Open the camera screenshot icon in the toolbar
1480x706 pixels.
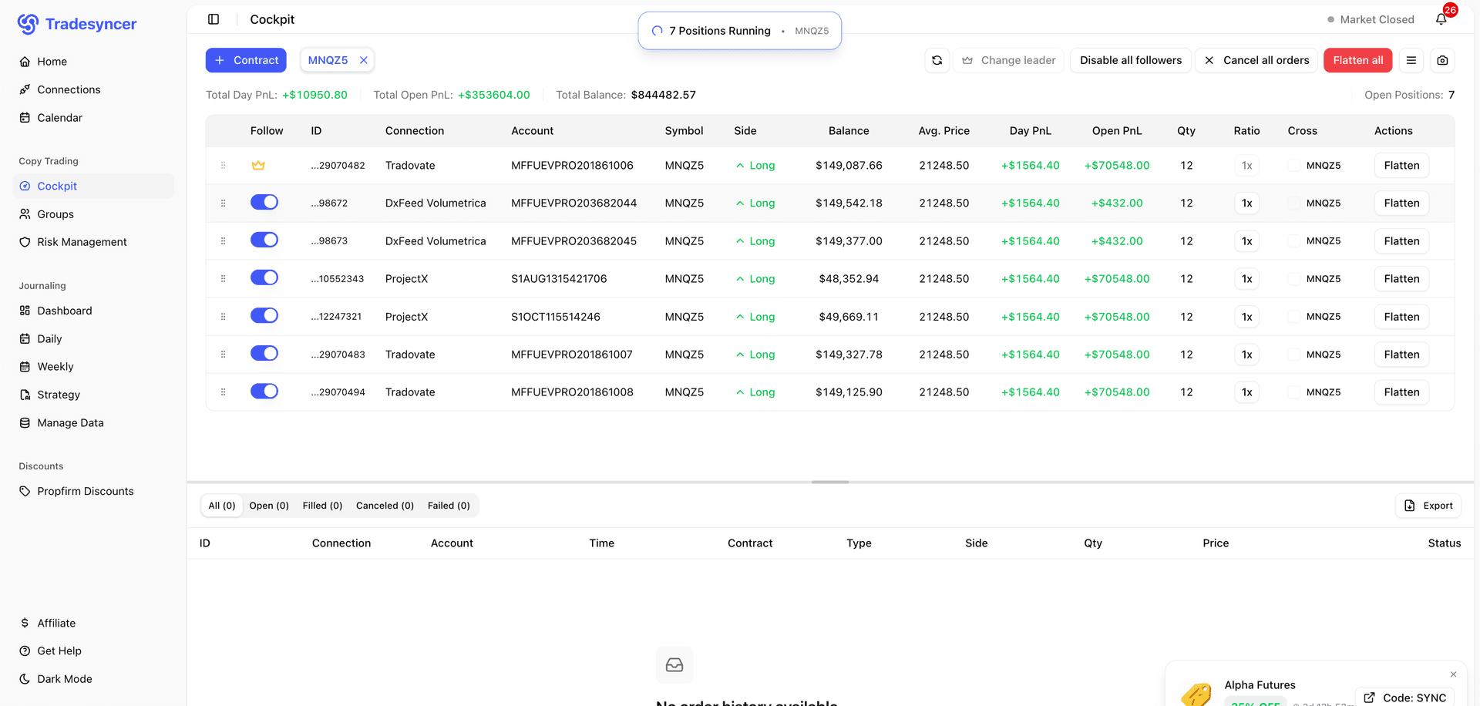point(1442,60)
